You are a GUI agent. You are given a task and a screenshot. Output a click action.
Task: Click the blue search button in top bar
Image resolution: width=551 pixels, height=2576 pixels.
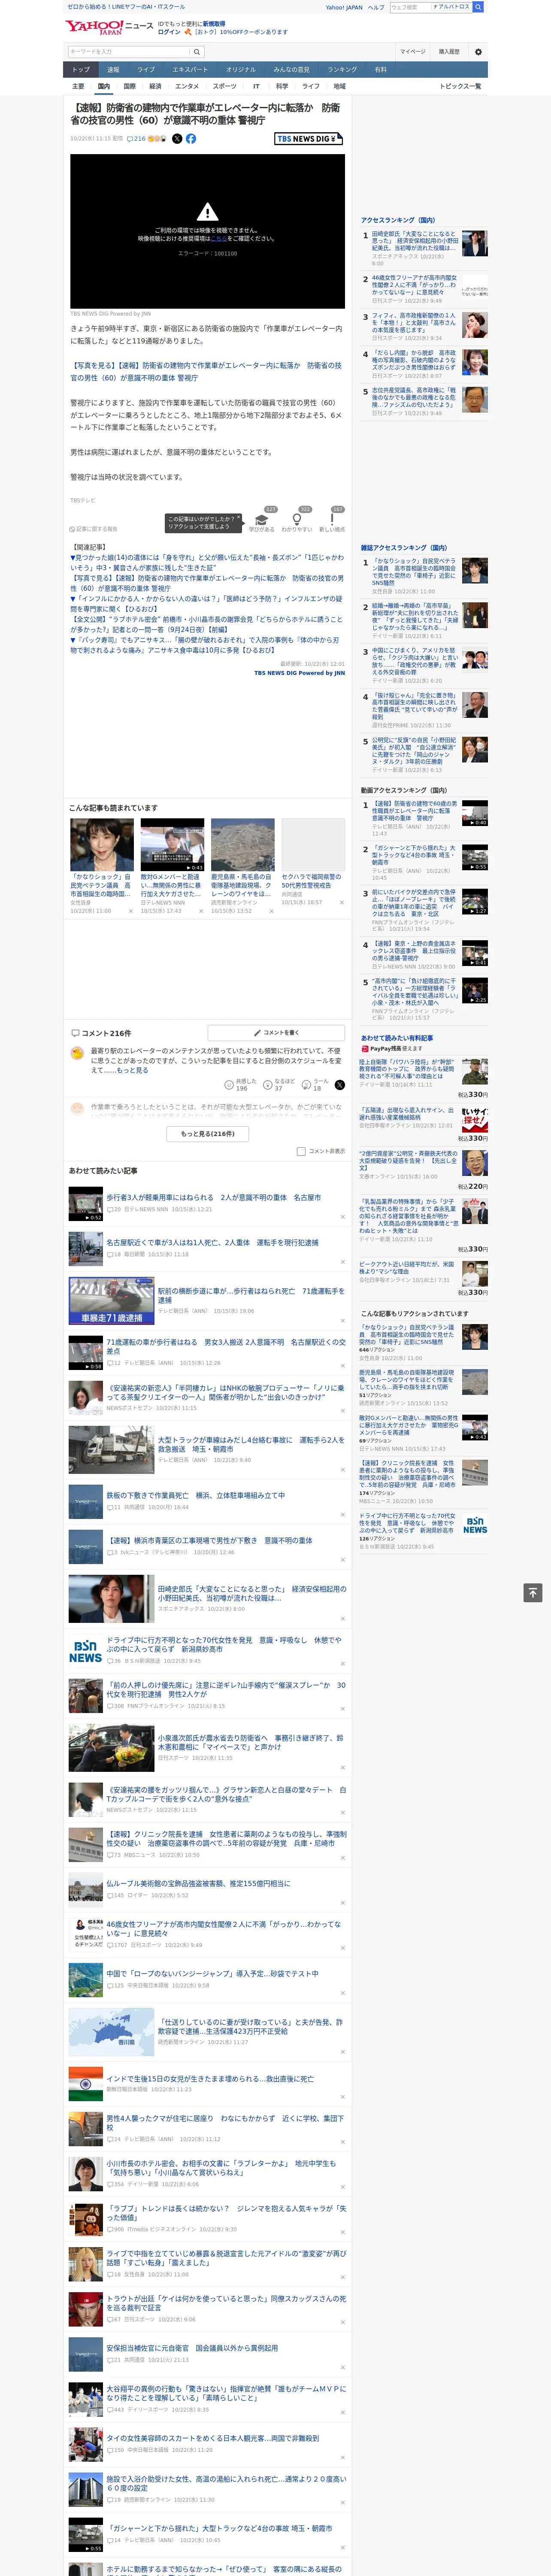click(478, 7)
